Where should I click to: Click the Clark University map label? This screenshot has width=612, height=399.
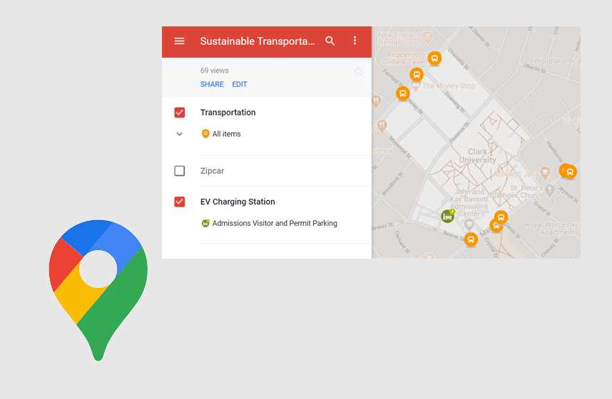pyautogui.click(x=477, y=155)
